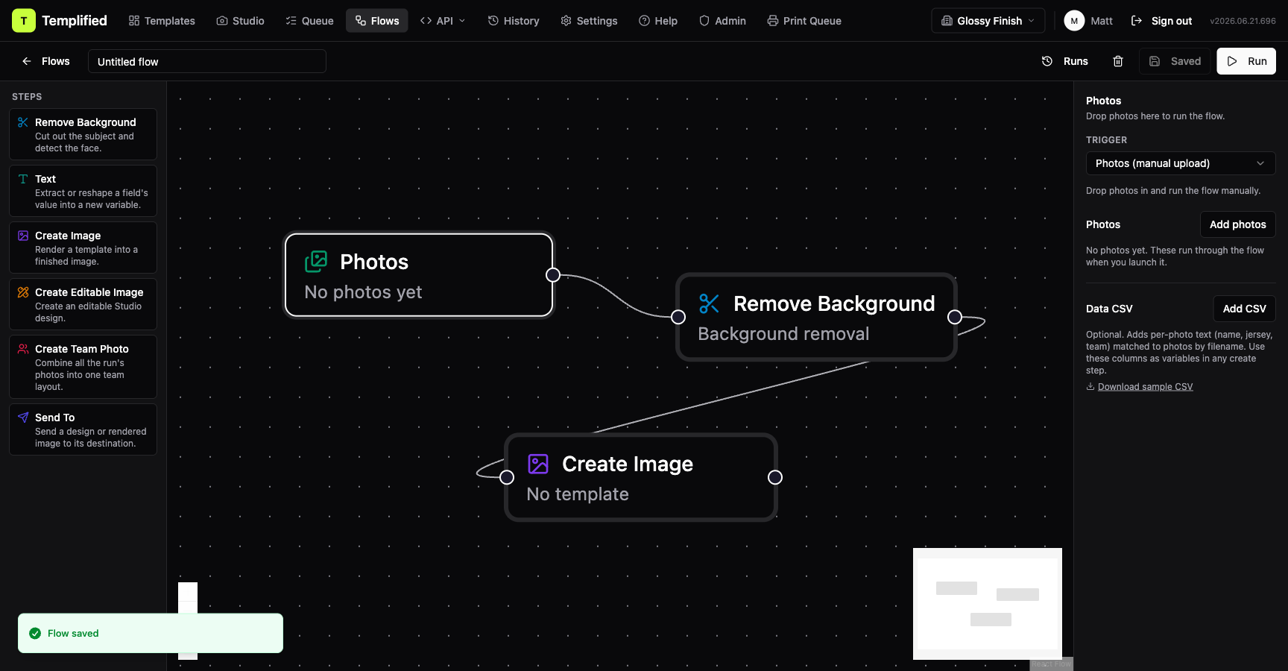Click the Remove Background node input handle
1288x671 pixels.
point(678,317)
